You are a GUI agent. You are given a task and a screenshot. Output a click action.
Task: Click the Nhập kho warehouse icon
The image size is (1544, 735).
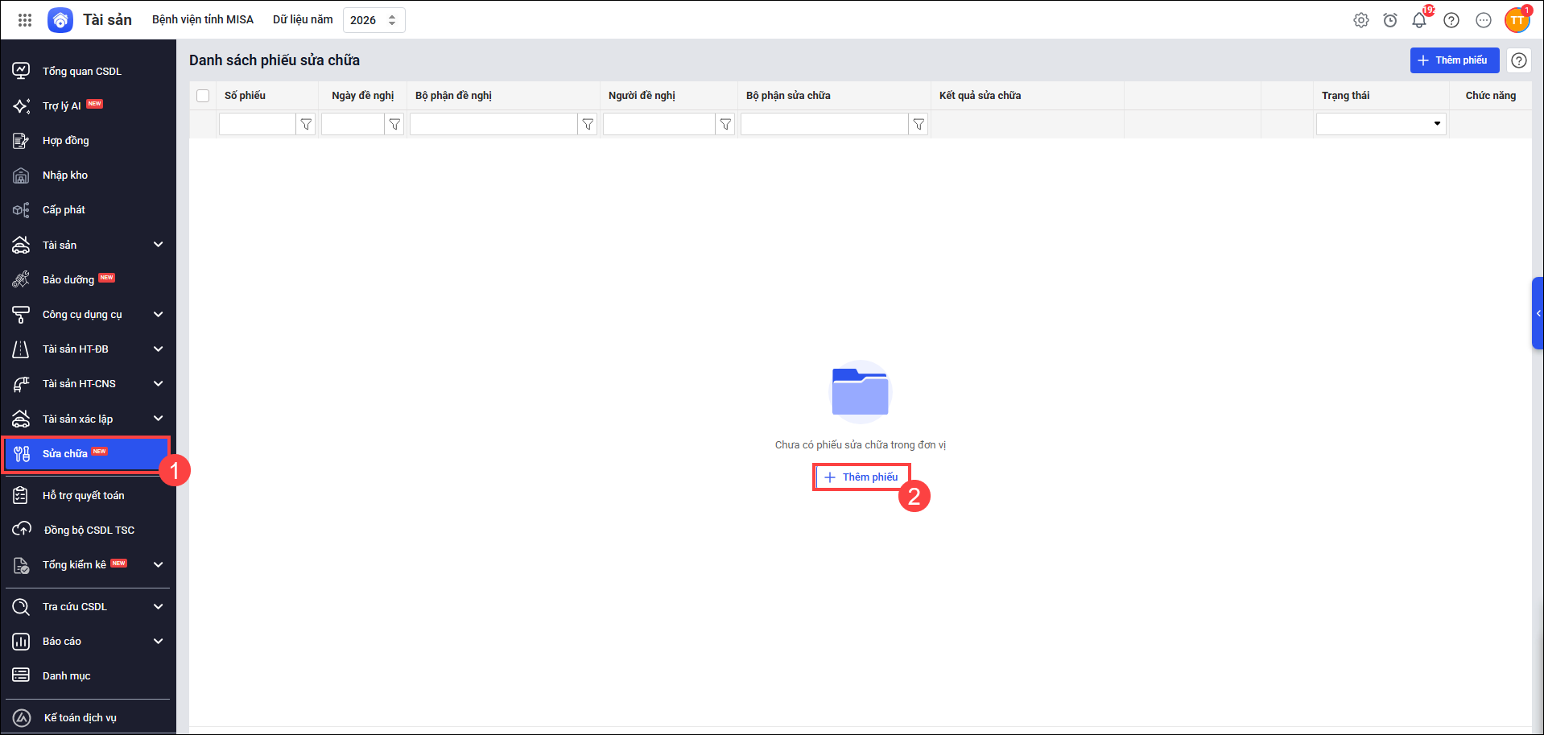point(21,175)
